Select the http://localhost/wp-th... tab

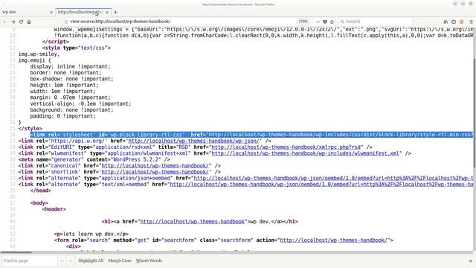tap(83, 12)
